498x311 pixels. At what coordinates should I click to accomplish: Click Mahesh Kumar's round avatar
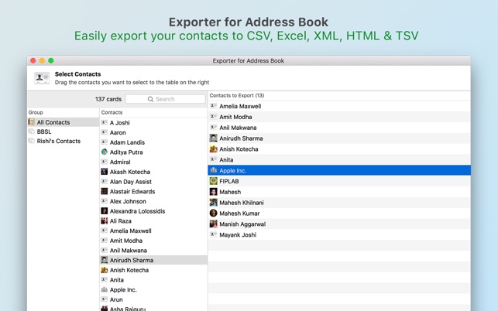(214, 213)
